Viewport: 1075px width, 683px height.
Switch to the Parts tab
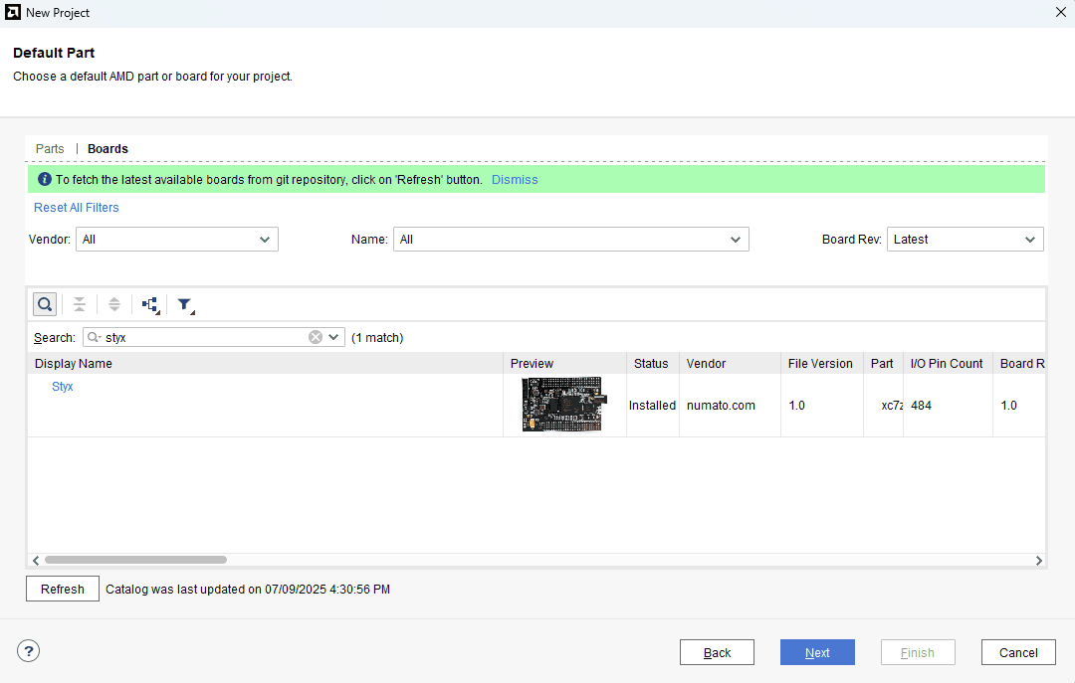click(x=50, y=149)
